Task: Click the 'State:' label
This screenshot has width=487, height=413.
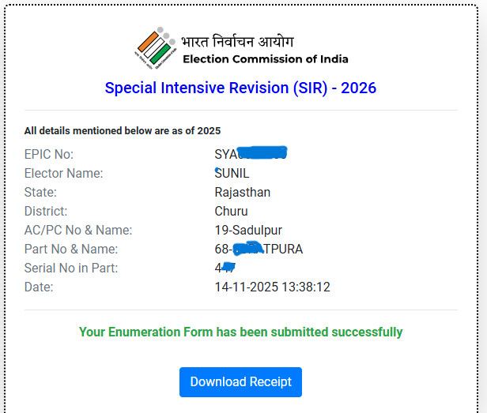Action: 41,193
